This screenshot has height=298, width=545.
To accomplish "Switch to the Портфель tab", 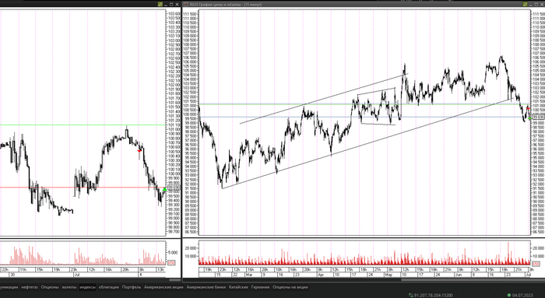I will [132, 287].
